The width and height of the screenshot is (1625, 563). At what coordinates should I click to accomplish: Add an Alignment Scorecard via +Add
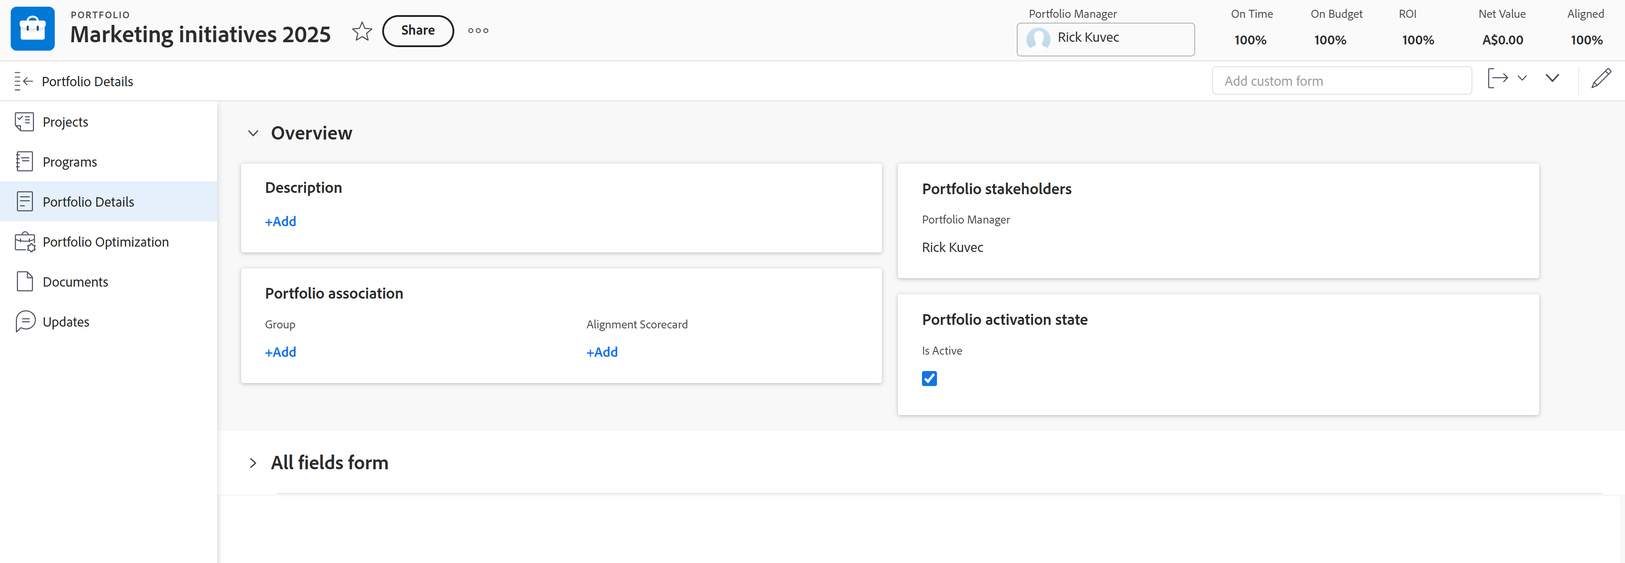(x=602, y=353)
